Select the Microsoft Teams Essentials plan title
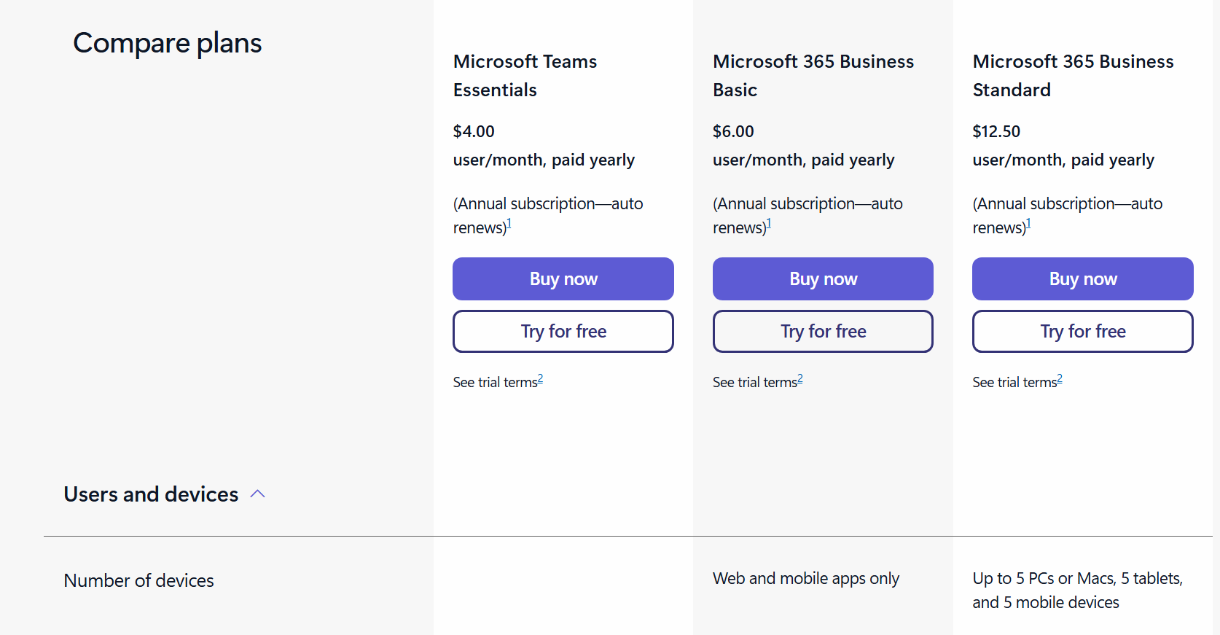 point(525,75)
